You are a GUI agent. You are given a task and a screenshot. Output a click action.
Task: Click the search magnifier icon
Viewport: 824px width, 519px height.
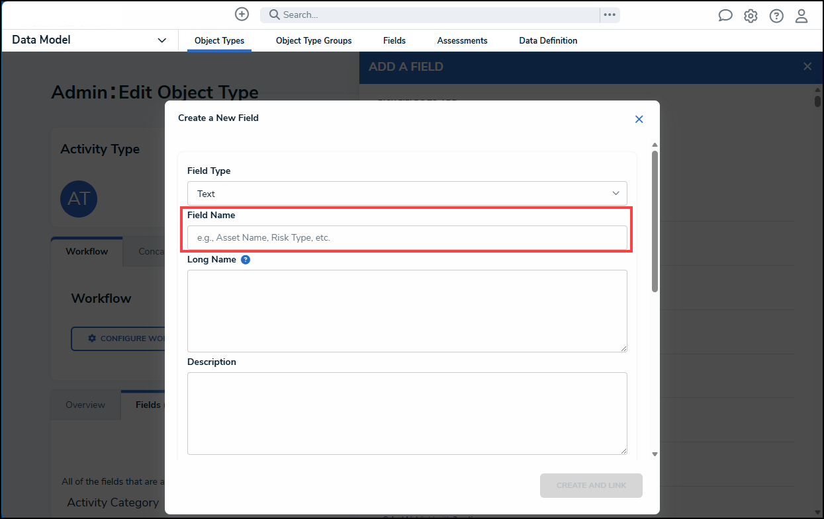point(274,15)
